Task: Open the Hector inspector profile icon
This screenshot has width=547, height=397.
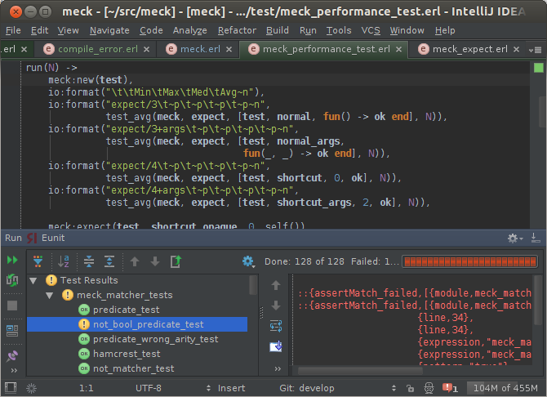Action: tap(429, 388)
